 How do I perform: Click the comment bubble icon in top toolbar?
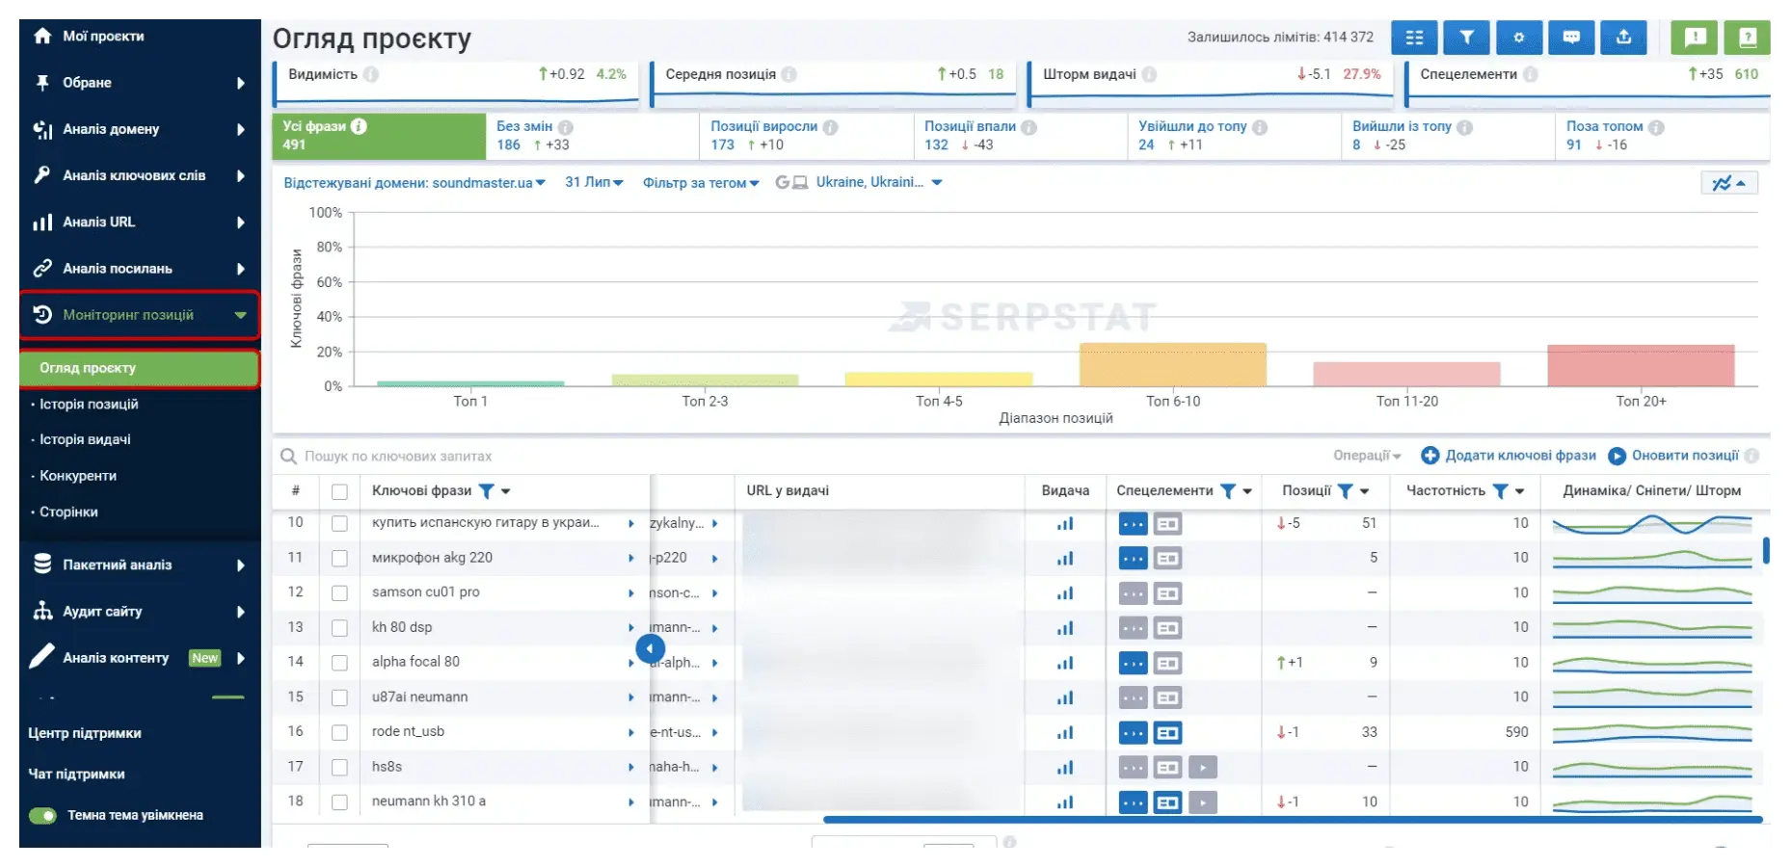click(1571, 38)
